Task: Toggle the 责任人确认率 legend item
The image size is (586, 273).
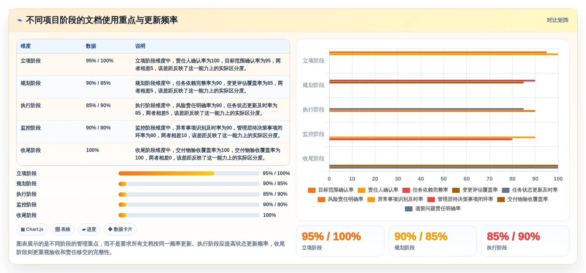Action: pos(378,190)
